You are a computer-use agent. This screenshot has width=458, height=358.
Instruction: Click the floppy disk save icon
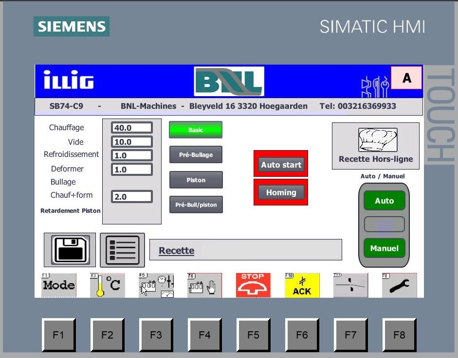[70, 250]
